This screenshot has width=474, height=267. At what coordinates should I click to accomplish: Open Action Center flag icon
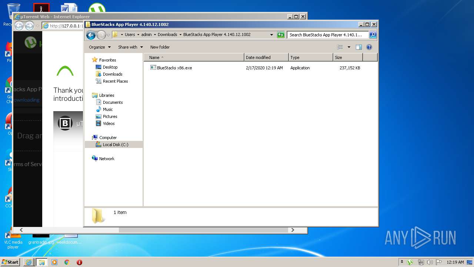click(439, 262)
